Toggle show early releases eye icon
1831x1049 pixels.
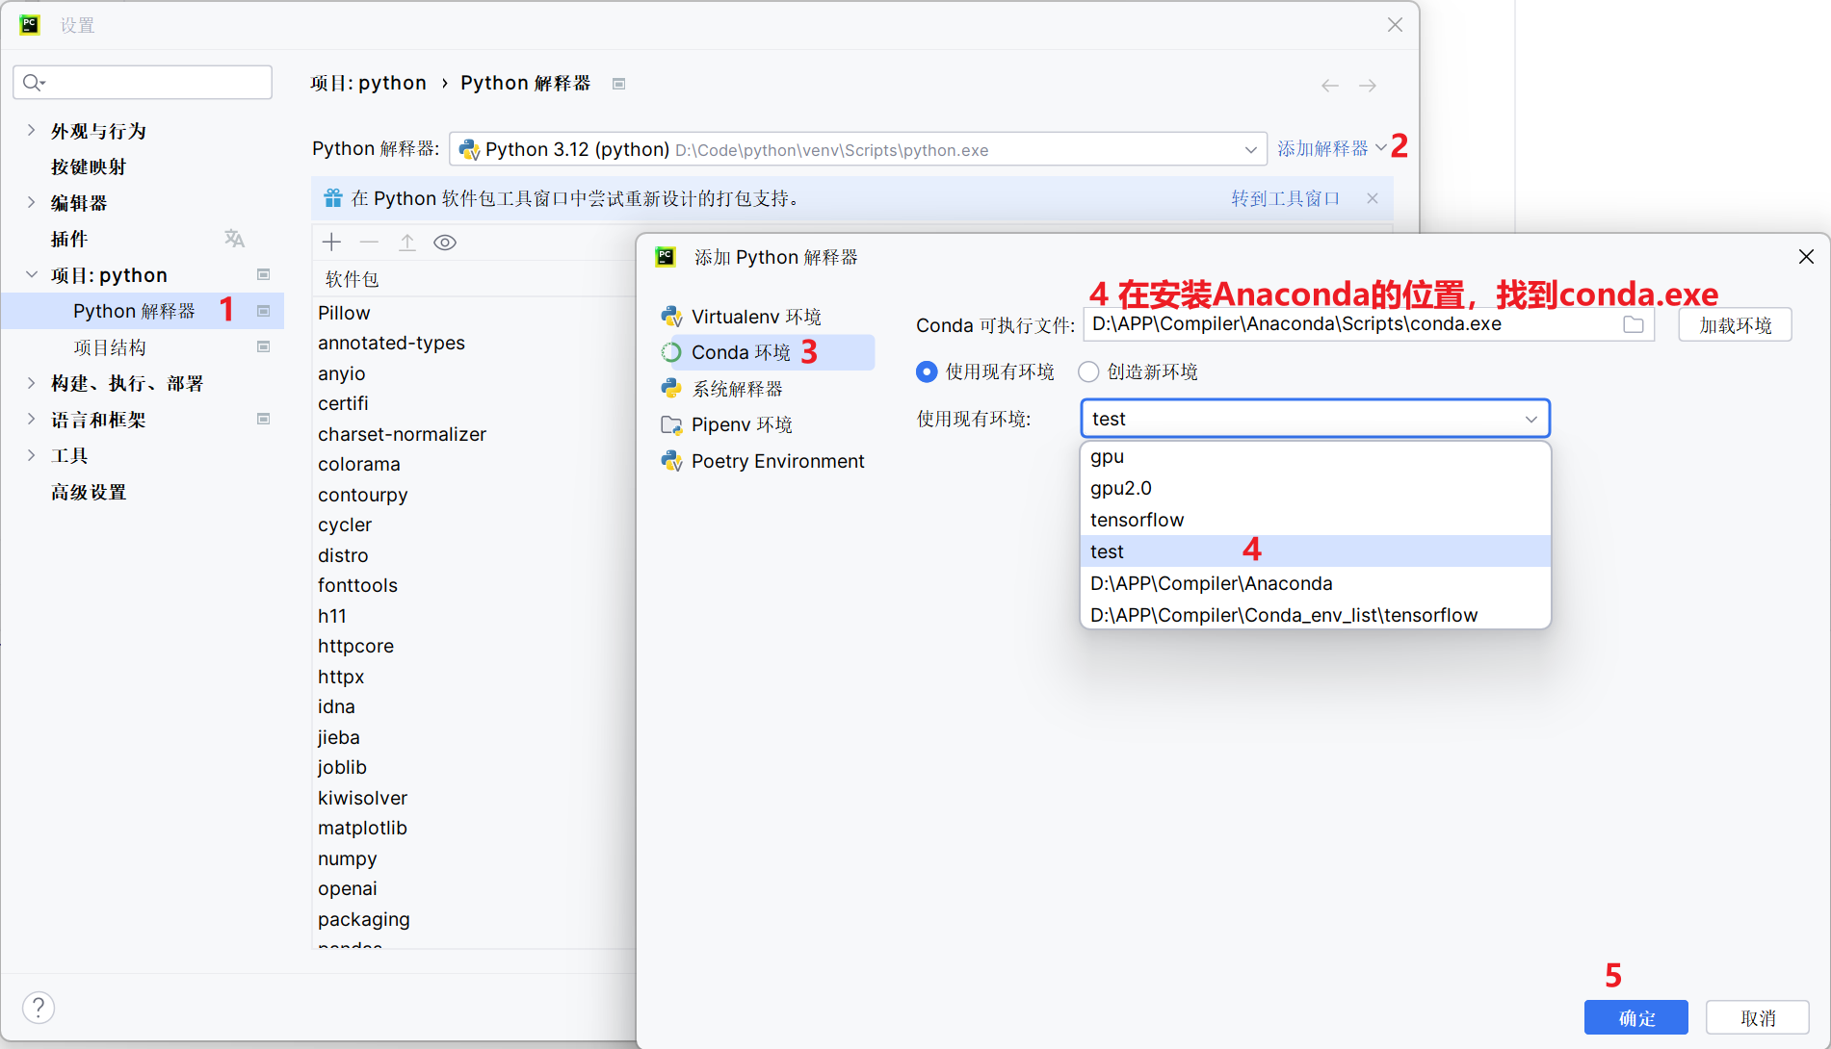click(x=445, y=243)
